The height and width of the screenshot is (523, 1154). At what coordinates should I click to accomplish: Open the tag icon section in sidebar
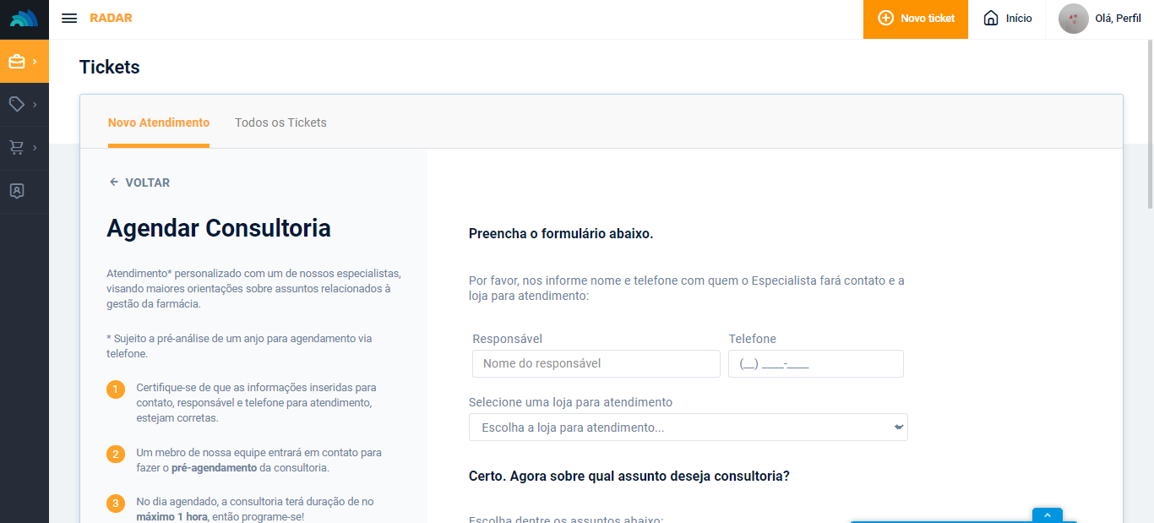[x=17, y=105]
